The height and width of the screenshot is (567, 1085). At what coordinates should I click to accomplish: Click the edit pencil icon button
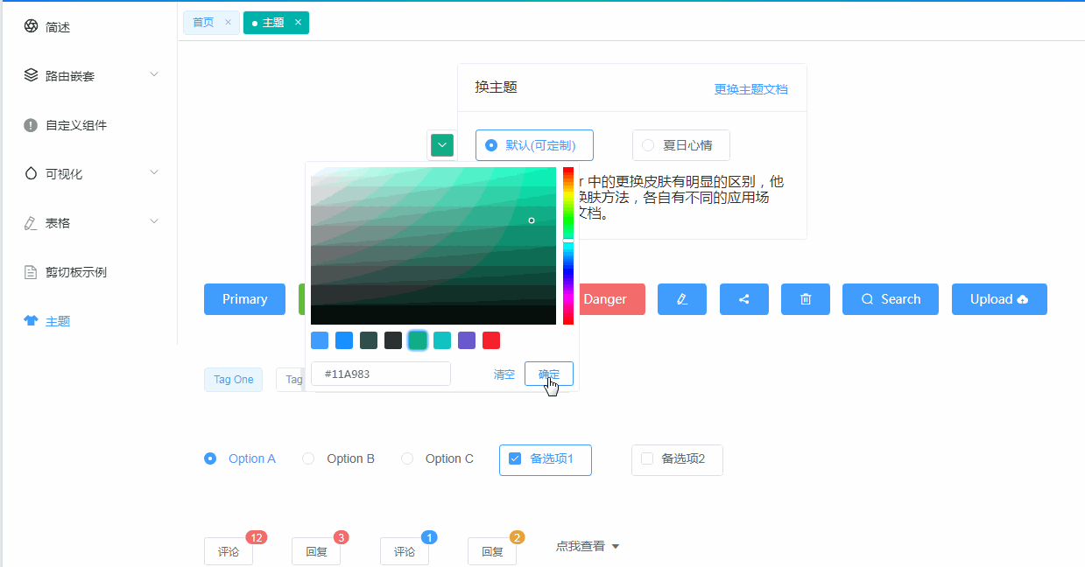tap(682, 299)
